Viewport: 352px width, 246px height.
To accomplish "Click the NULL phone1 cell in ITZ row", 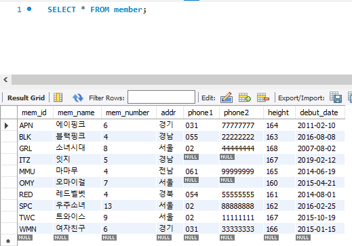I will click(201, 160).
